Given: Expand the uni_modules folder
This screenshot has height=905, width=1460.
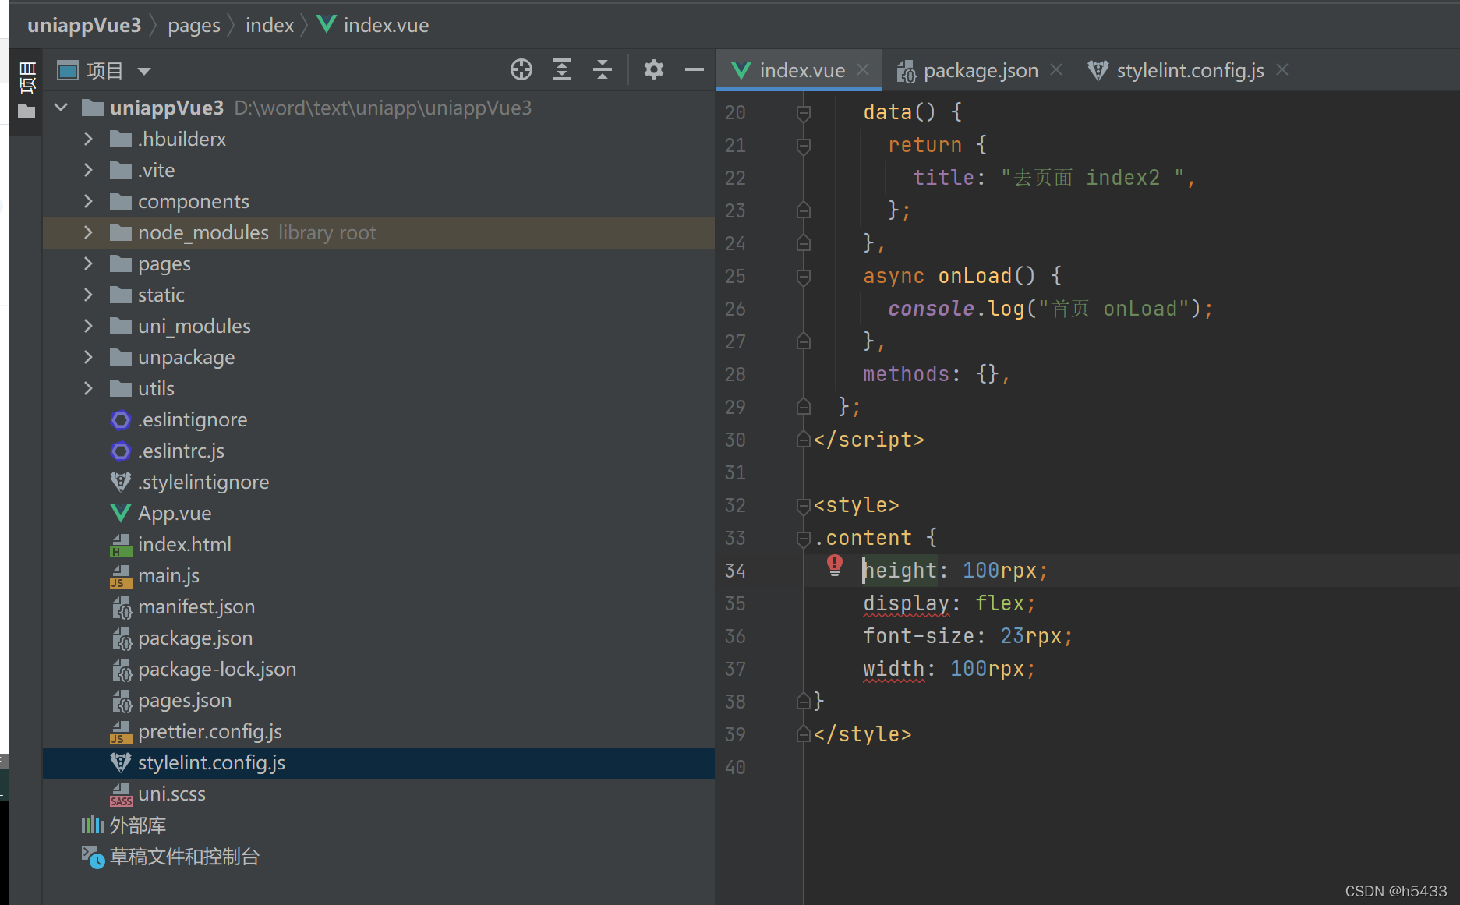Looking at the screenshot, I should pos(88,326).
